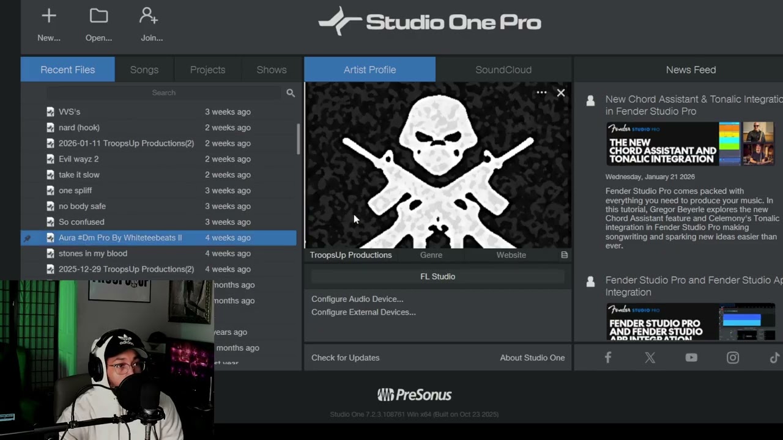Viewport: 783px width, 440px height.
Task: Select the song 'one spliff'
Action: click(x=75, y=191)
